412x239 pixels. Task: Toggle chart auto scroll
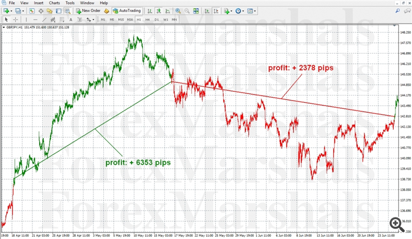(207, 11)
